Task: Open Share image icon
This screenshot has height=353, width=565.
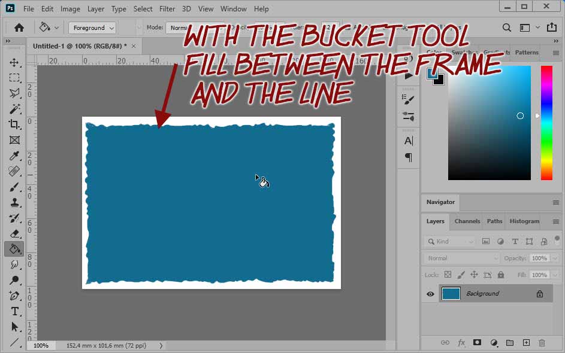Action: pyautogui.click(x=552, y=28)
